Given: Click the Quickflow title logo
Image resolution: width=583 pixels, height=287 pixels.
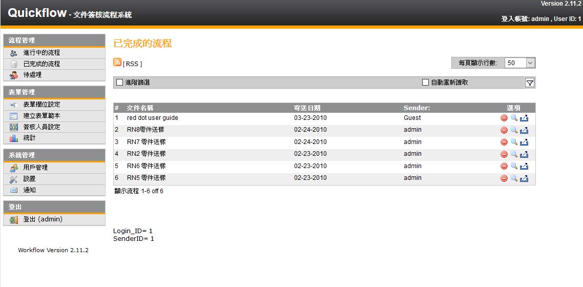Looking at the screenshot, I should coord(37,13).
